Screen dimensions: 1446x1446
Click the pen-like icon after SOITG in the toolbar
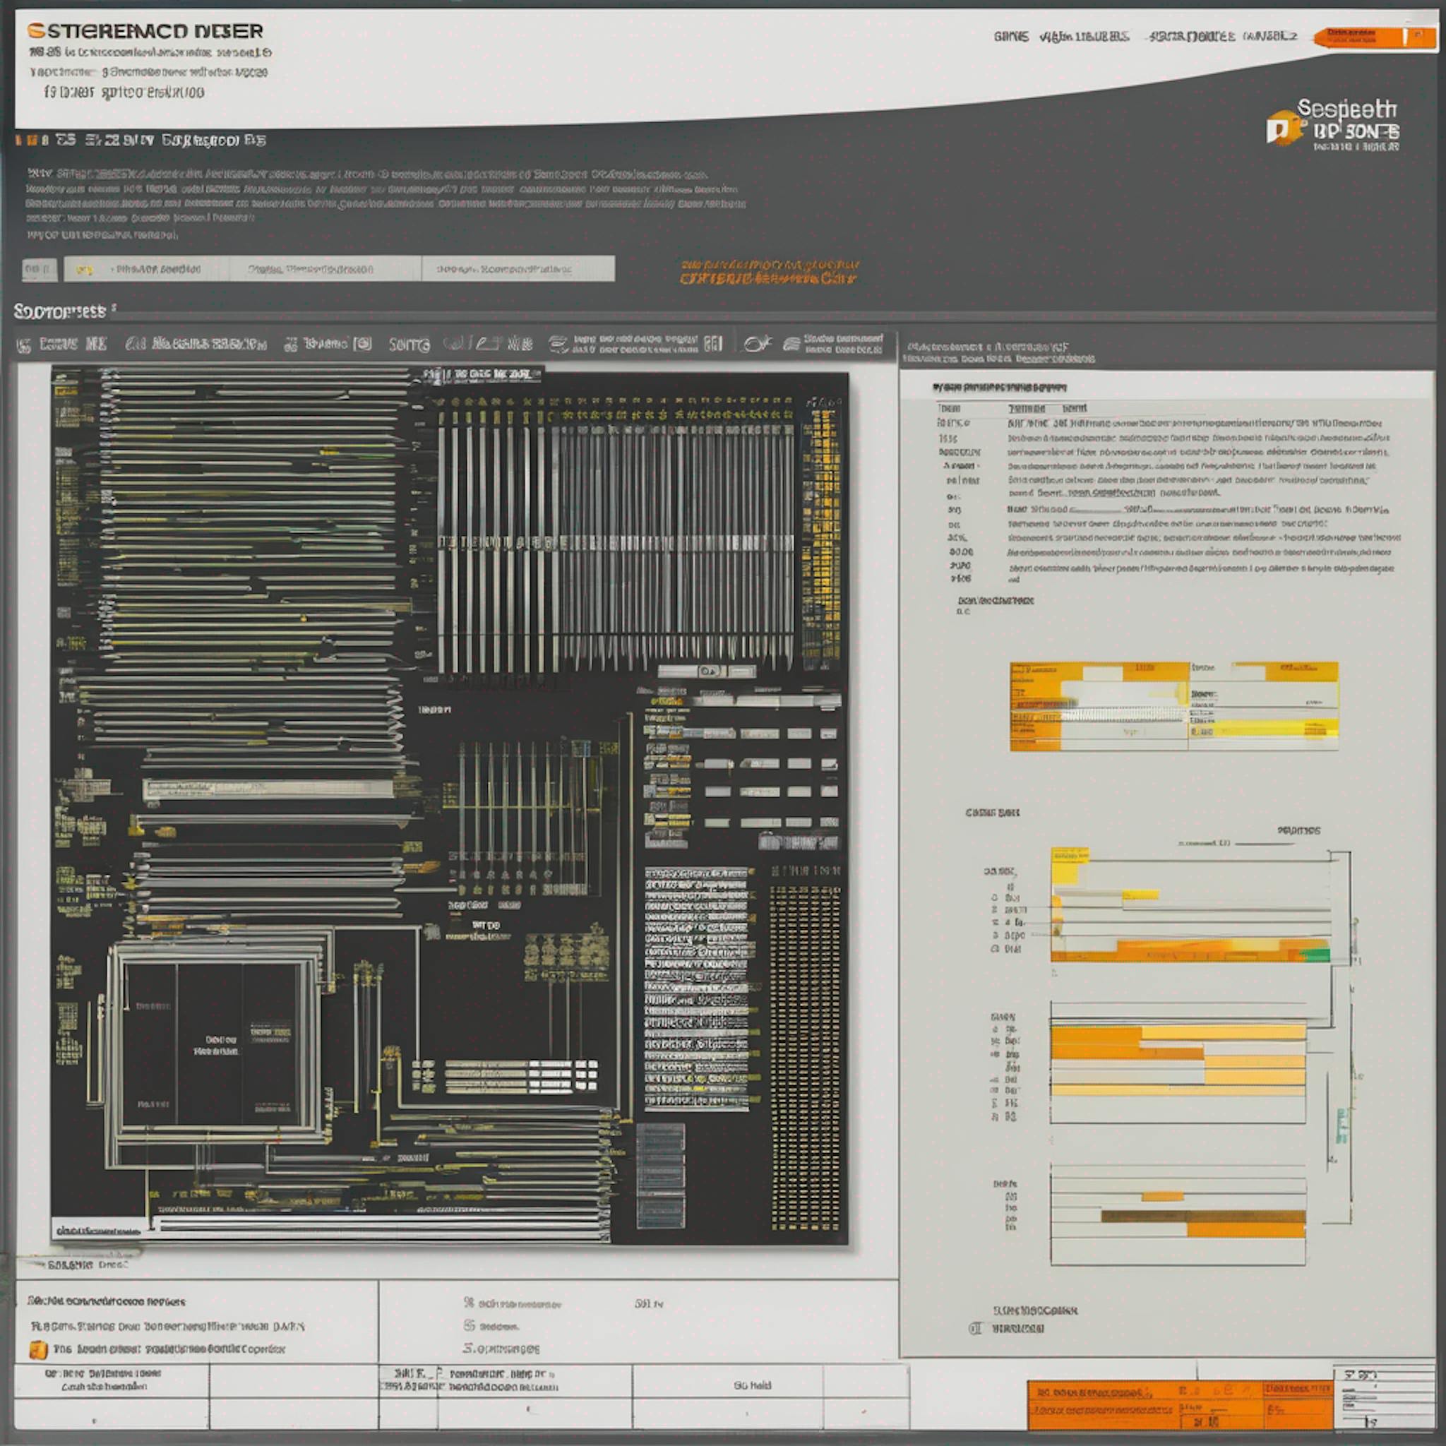coord(486,344)
